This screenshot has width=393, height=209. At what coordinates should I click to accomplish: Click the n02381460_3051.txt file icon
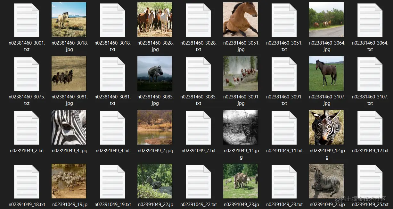[x=284, y=20]
